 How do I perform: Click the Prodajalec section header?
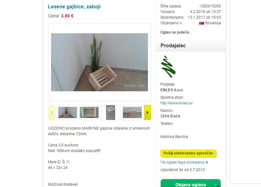pyautogui.click(x=173, y=46)
